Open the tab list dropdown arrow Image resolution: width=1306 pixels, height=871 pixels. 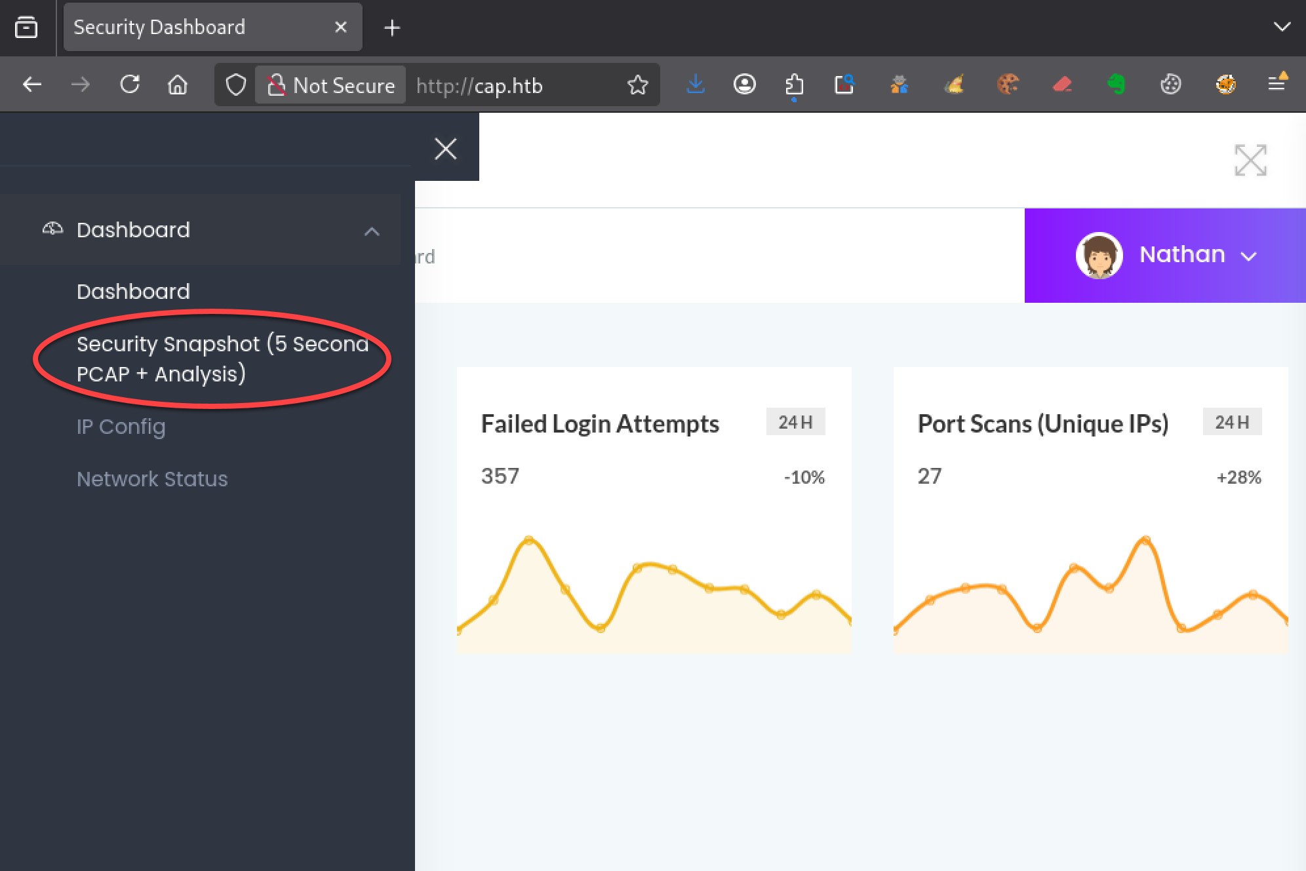(x=1282, y=27)
